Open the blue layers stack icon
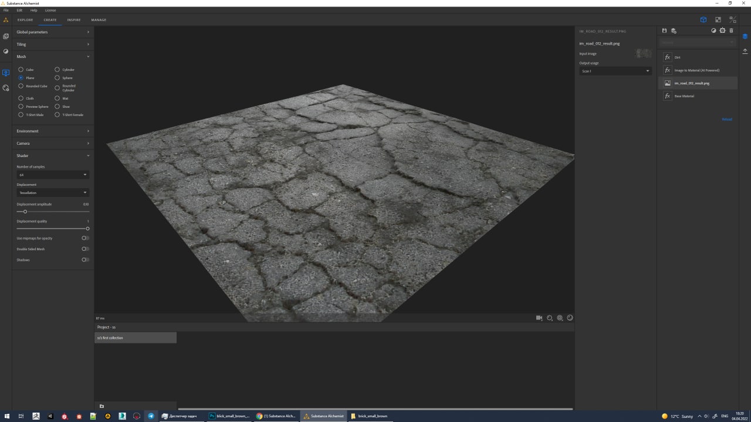The height and width of the screenshot is (422, 751). [745, 36]
